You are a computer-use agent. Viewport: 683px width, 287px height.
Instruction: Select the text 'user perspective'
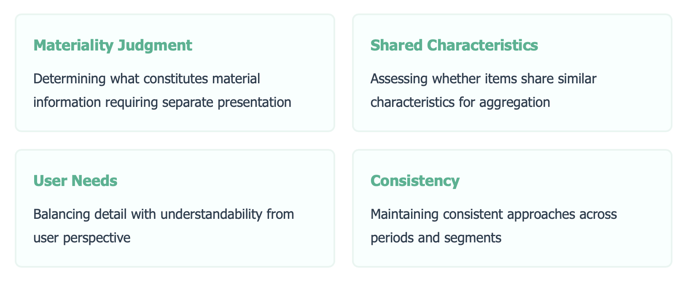[x=82, y=238]
